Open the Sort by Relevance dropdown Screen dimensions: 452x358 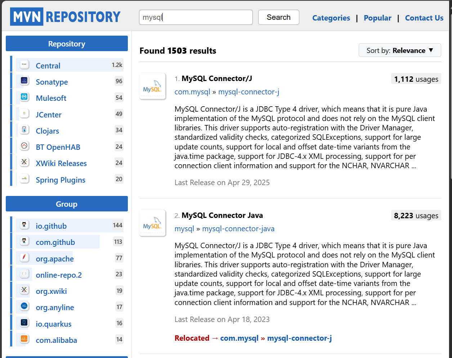399,50
